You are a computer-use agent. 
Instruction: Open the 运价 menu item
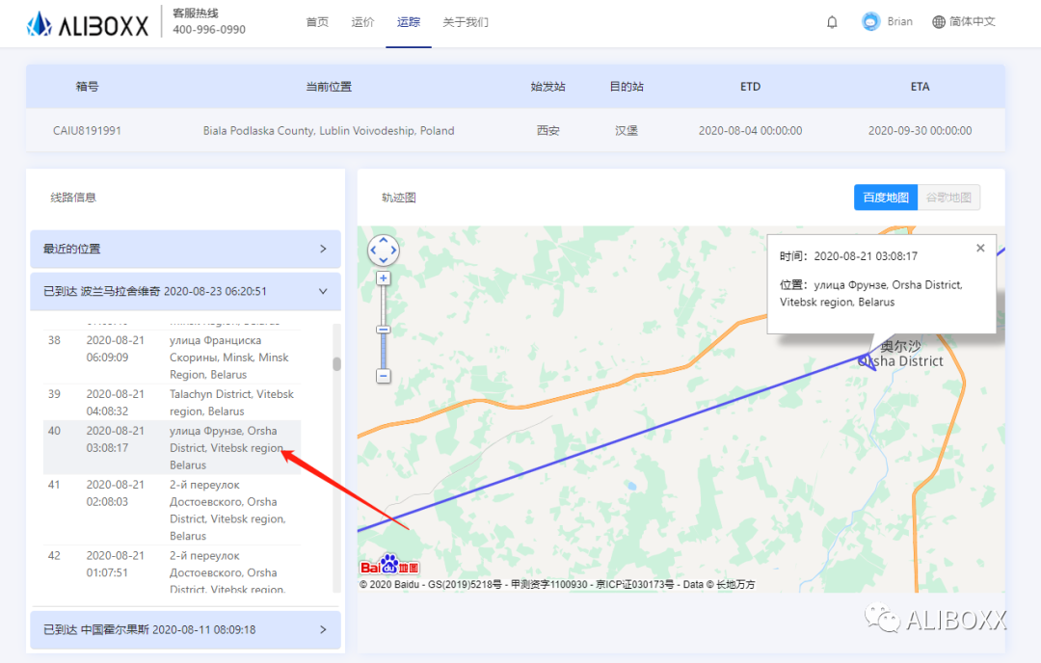(362, 22)
